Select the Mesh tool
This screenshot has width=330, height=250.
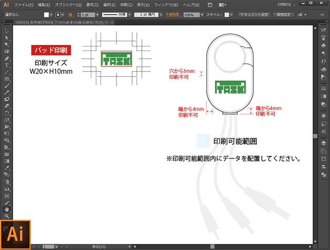coord(7,154)
